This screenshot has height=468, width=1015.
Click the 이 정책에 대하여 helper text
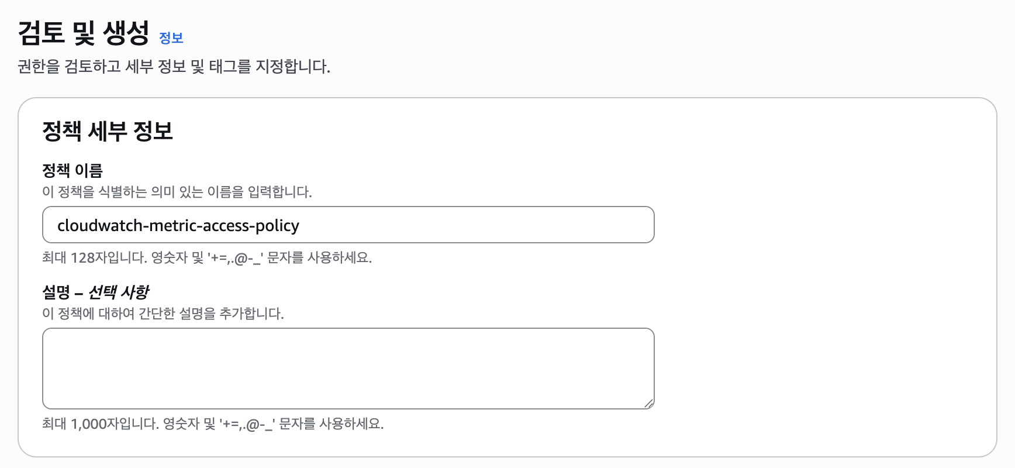click(163, 314)
